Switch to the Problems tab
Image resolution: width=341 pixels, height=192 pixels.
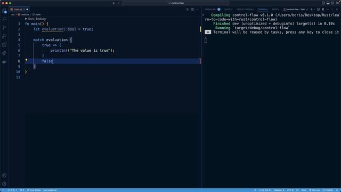pos(210,10)
